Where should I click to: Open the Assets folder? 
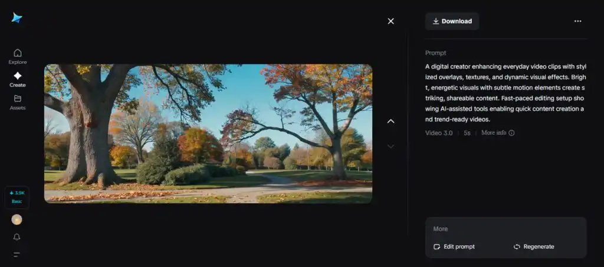(x=17, y=102)
